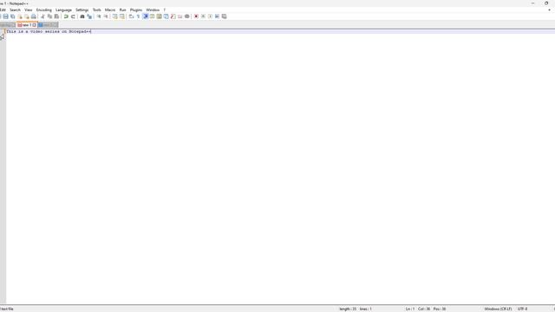Open the Macro menu
555x312 pixels.
[x=110, y=10]
